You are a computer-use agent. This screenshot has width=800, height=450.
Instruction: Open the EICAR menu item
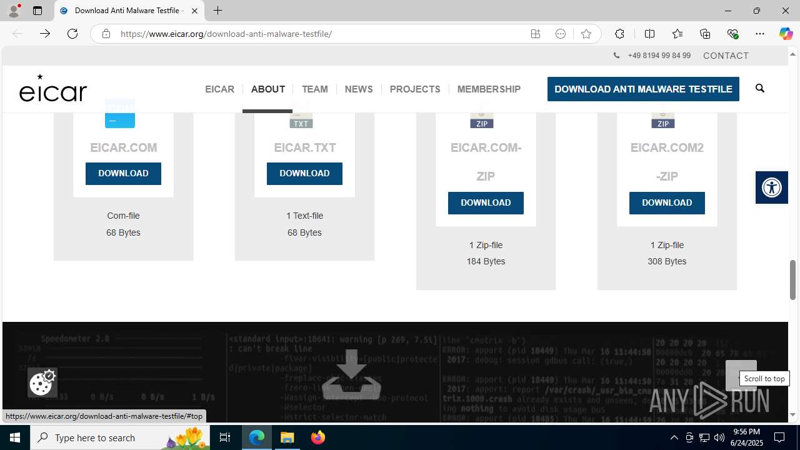(x=219, y=89)
